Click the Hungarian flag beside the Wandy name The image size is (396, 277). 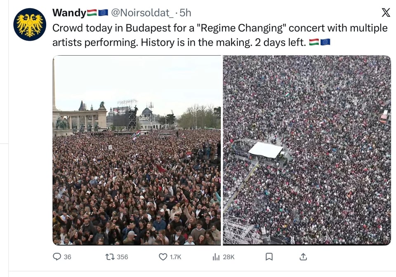click(92, 13)
